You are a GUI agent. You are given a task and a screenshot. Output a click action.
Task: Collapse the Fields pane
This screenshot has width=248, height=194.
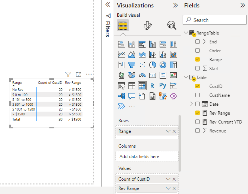(243, 5)
